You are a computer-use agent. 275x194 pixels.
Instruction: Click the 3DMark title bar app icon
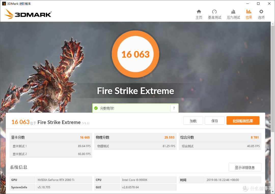[x=4, y=4]
